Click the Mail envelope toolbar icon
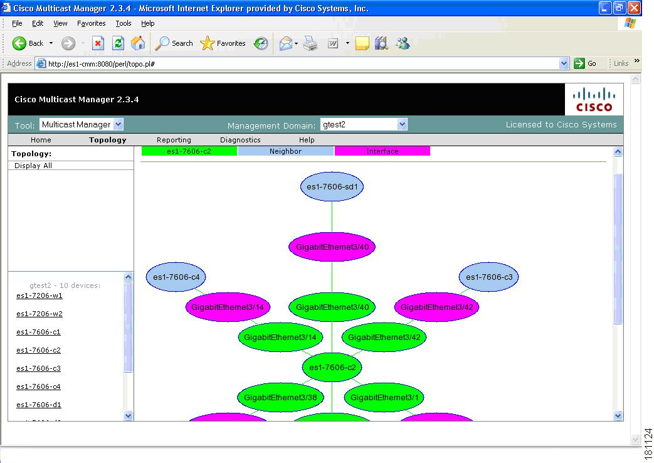 pos(286,43)
